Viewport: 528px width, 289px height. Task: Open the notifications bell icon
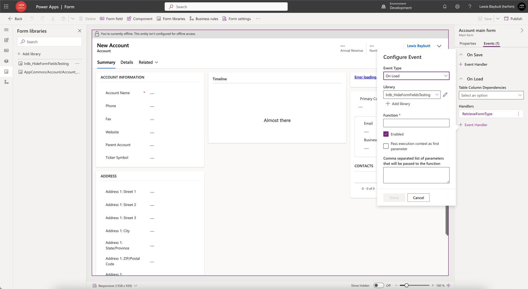445,7
